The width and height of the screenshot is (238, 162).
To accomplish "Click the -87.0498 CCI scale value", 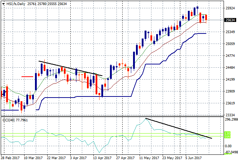I will (x=231, y=152).
